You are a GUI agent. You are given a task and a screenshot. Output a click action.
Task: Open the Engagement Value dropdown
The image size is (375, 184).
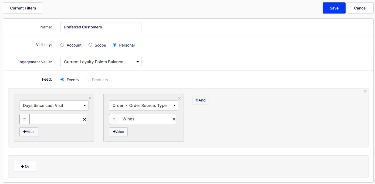101,62
